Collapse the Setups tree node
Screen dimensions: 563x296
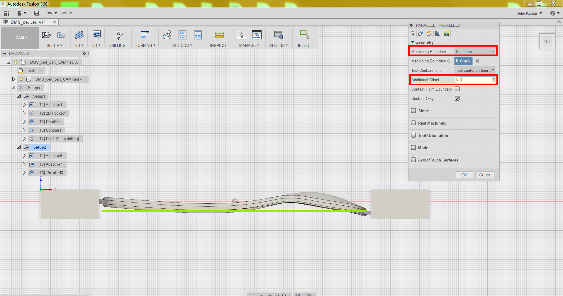coord(14,88)
